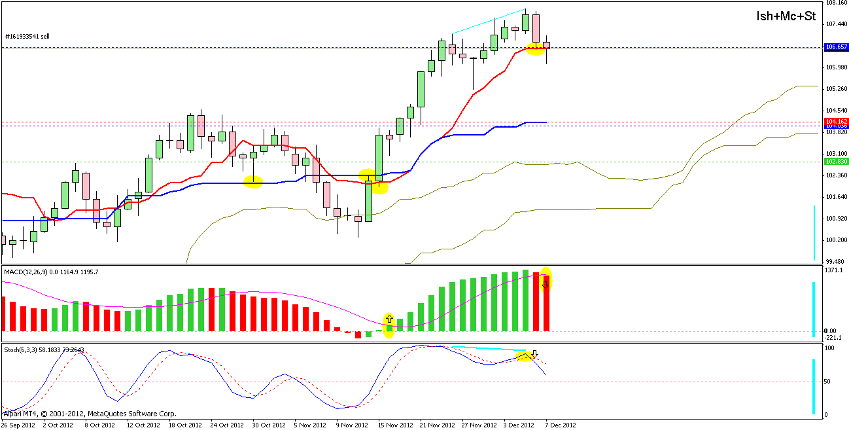This screenshot has height=430, width=849.
Task: Click the yellow ellipse at the 106.657 level
Action: coord(536,49)
